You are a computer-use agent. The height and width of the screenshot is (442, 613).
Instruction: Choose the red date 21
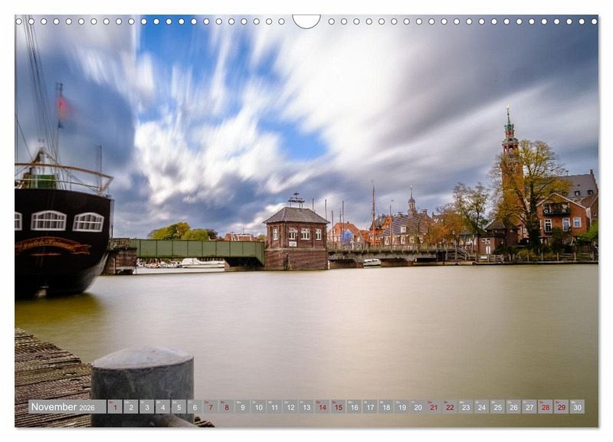(x=434, y=407)
